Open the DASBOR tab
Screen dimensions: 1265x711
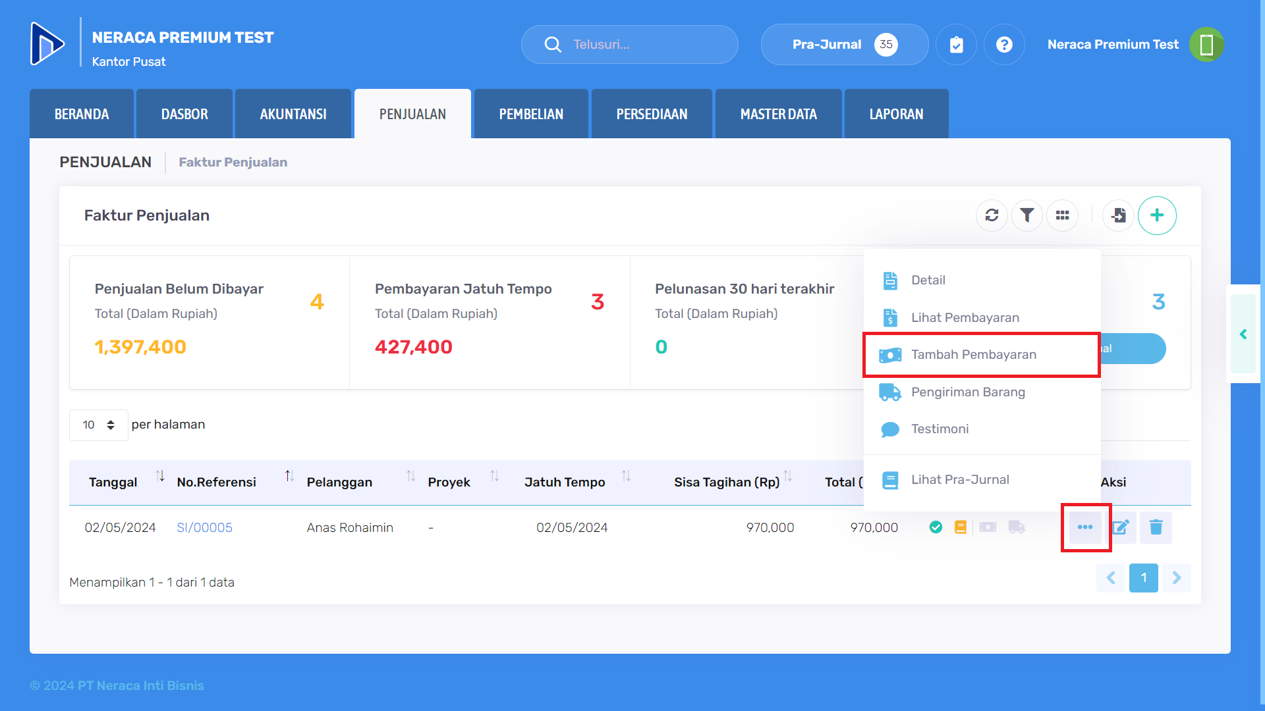[184, 114]
